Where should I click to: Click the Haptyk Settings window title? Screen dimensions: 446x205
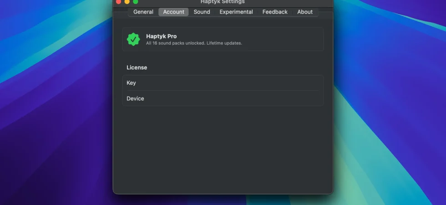[x=223, y=2]
